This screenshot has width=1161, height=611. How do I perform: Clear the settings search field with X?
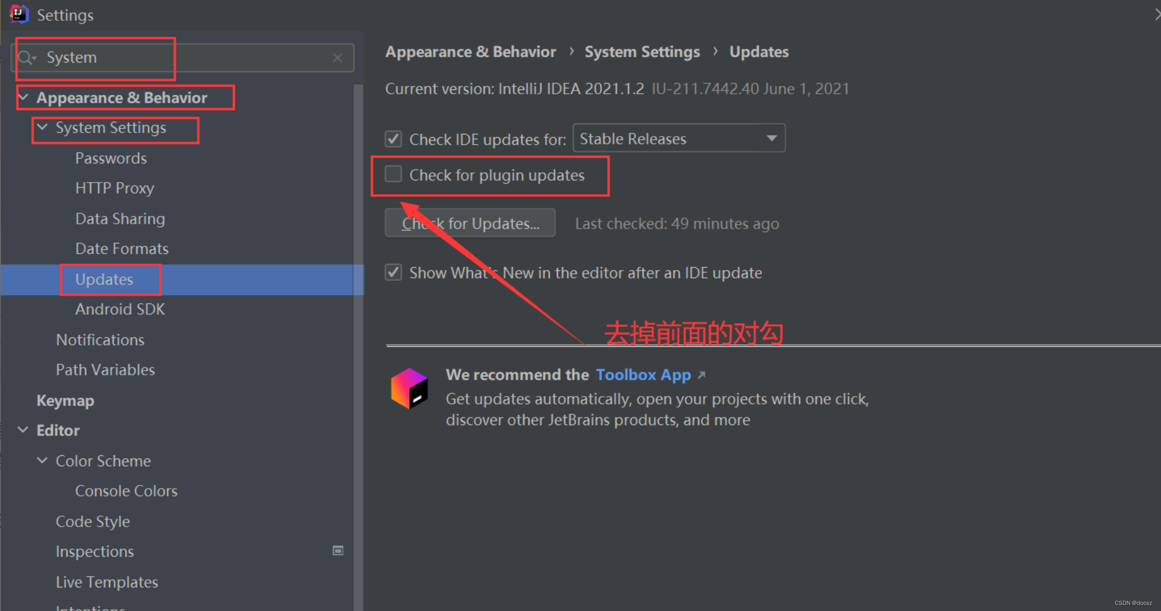pyautogui.click(x=337, y=58)
